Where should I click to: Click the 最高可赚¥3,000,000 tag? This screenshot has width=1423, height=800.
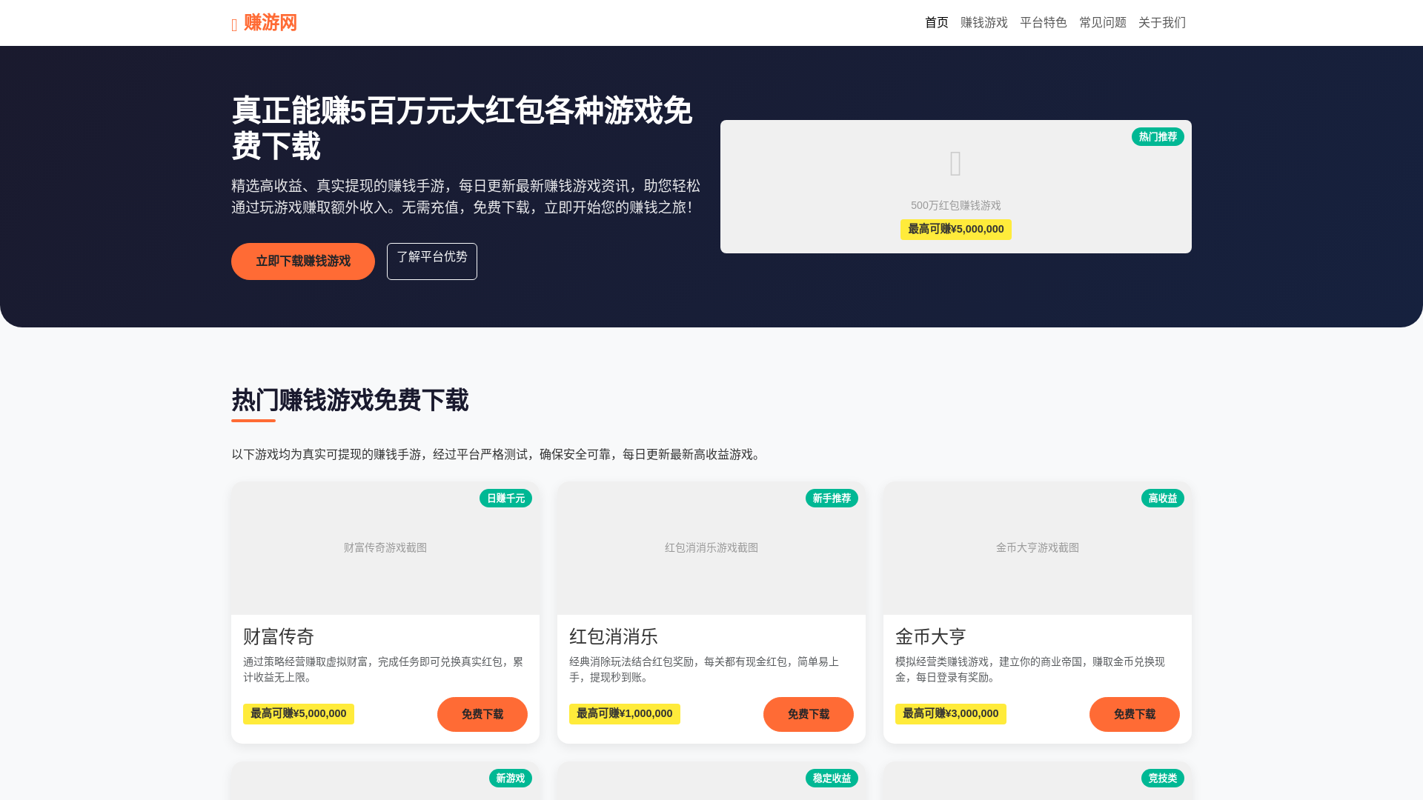click(951, 714)
